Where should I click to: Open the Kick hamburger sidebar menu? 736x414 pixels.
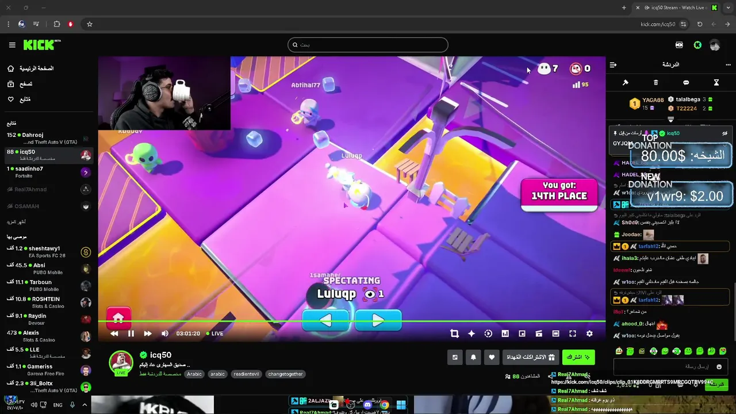tap(12, 45)
